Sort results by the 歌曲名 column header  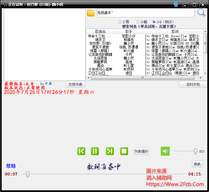(x=100, y=31)
